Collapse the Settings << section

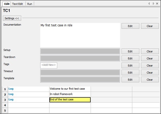(12, 18)
